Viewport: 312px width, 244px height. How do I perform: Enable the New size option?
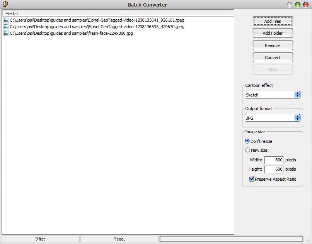click(247, 150)
